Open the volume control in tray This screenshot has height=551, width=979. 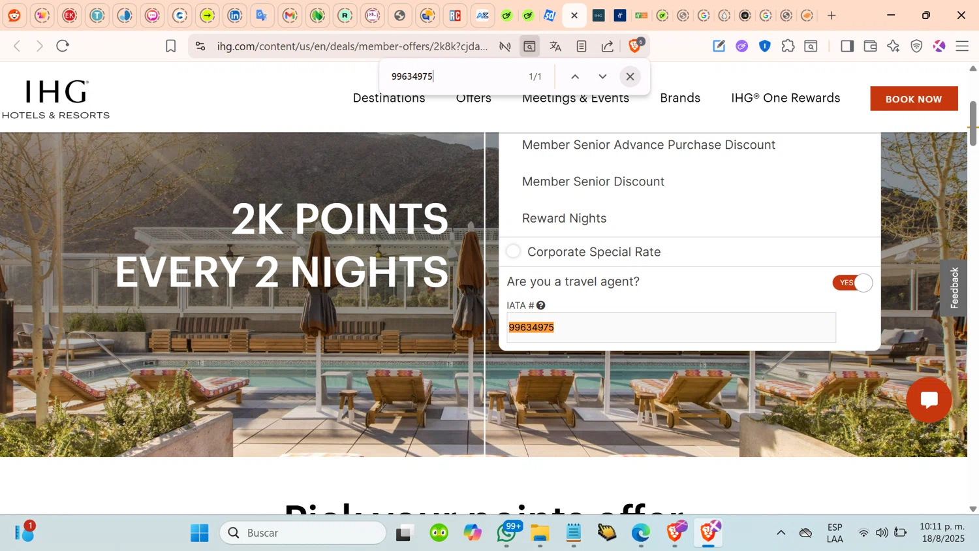tap(882, 533)
